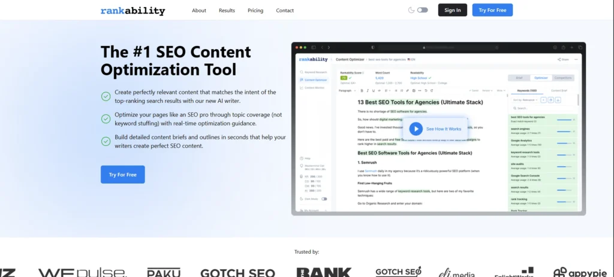Click the Help item in the demo sidebar

tap(305, 158)
